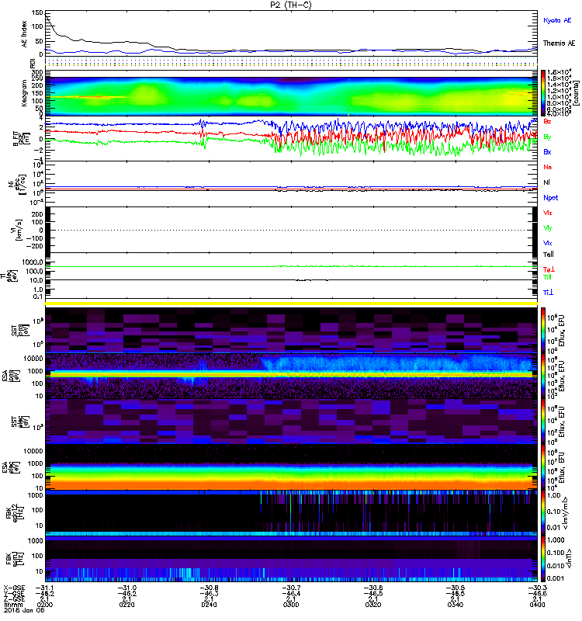Click the X-GSE value -30.7
582x621 pixels.
[x=291, y=588]
